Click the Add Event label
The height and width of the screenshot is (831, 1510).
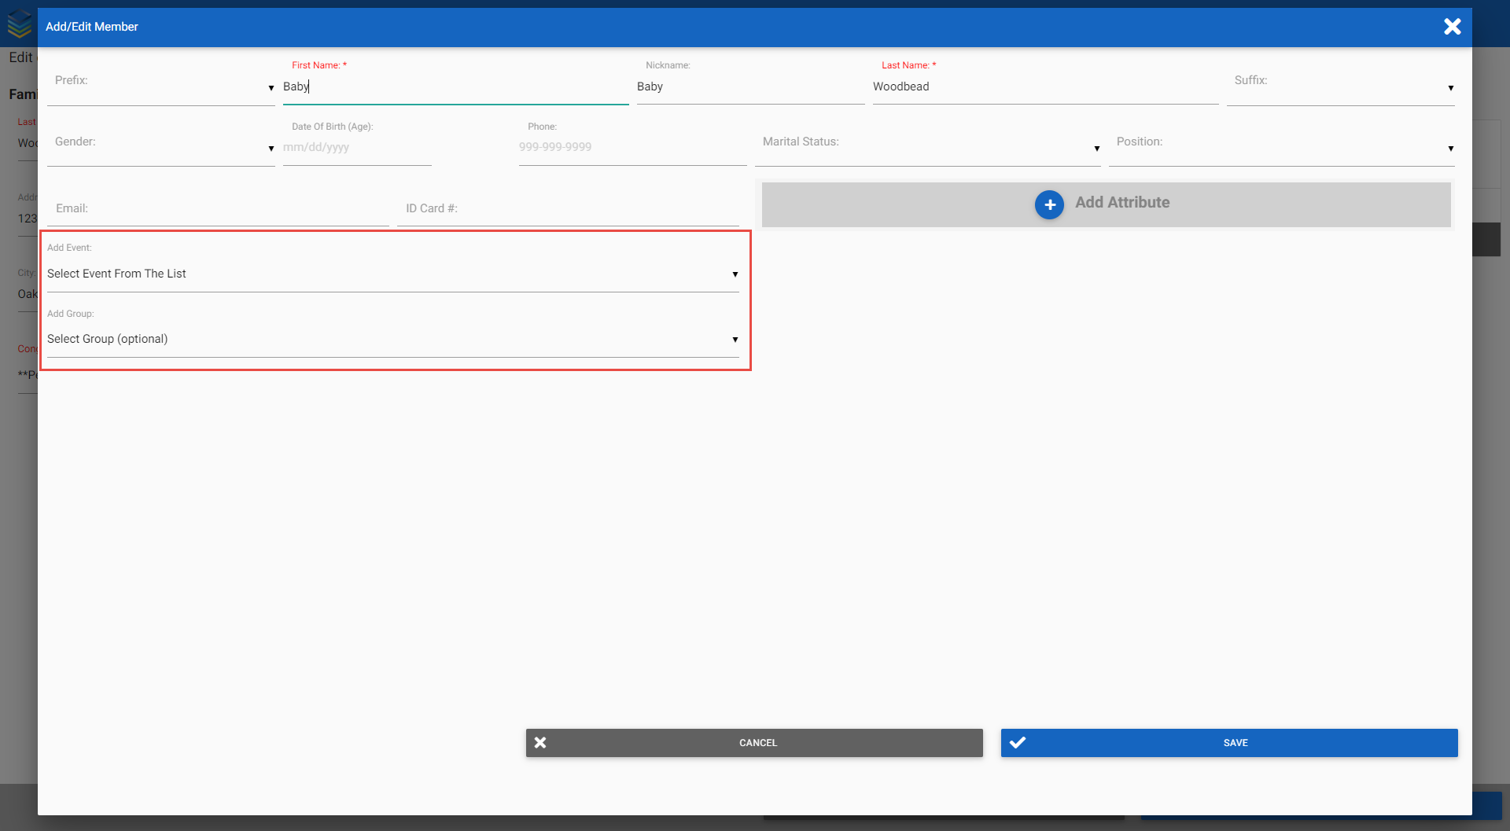[69, 248]
